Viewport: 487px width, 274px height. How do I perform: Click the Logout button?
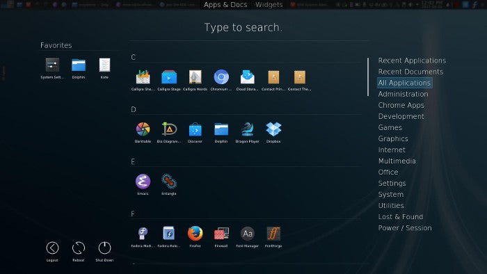click(52, 251)
